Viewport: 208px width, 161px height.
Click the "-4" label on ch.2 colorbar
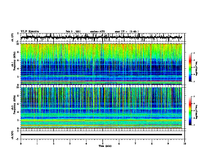(x=194, y=104)
